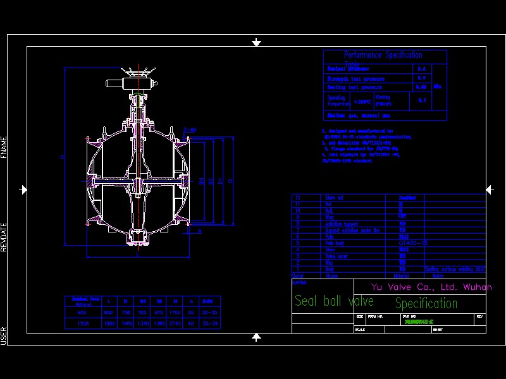This screenshot has width=506, height=379.
Task: Click the left side frame arrow marker
Action: pyautogui.click(x=23, y=189)
